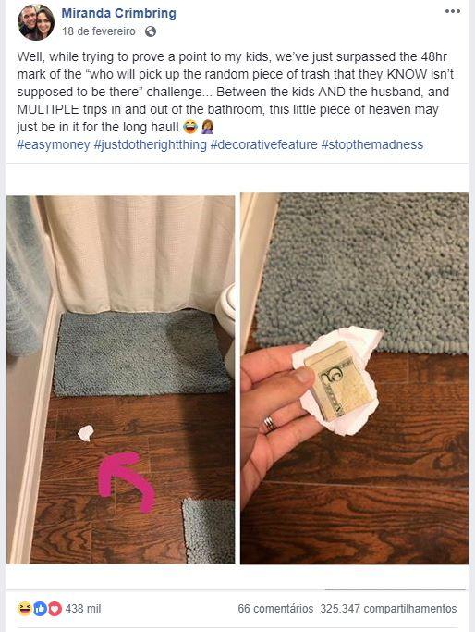Click the red Love heart reaction icon
Screen dimensions: 475x632
point(55,609)
